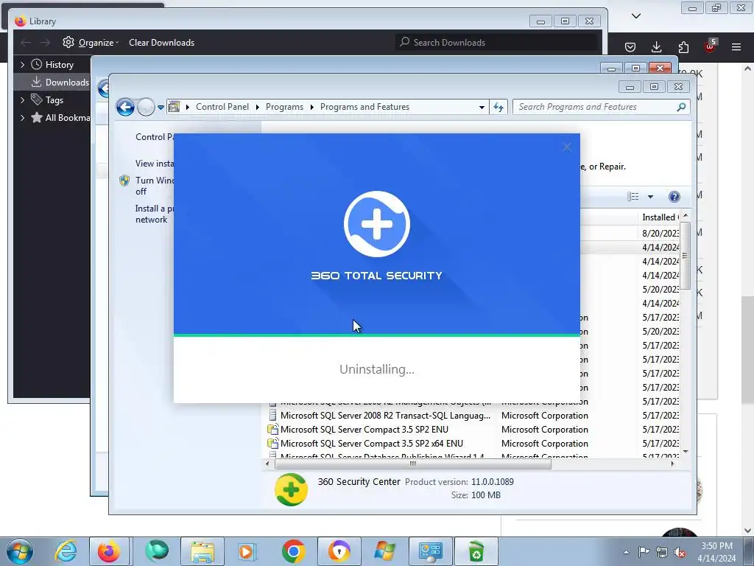Open Control Panel help icon

click(x=674, y=196)
